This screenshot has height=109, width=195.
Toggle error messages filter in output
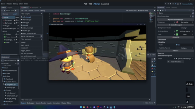153,68
